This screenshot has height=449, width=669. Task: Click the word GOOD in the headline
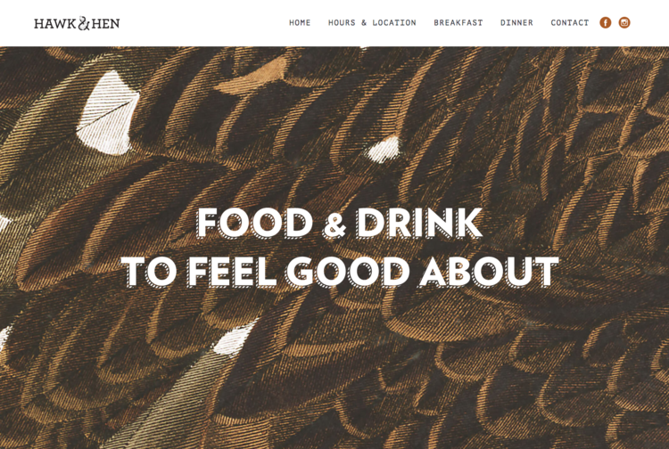(x=347, y=272)
